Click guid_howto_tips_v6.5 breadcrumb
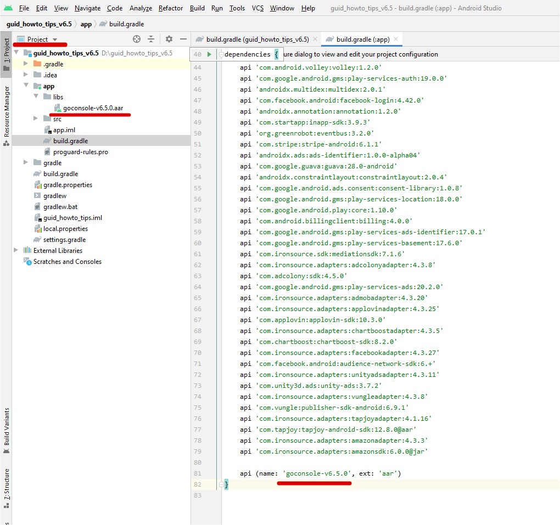The width and height of the screenshot is (560, 525). tap(39, 24)
